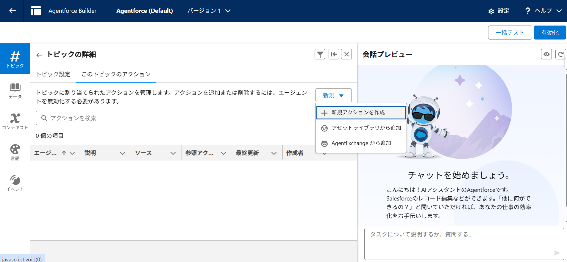Click the 0 個の項目 item count text
The image size is (567, 262).
click(49, 136)
